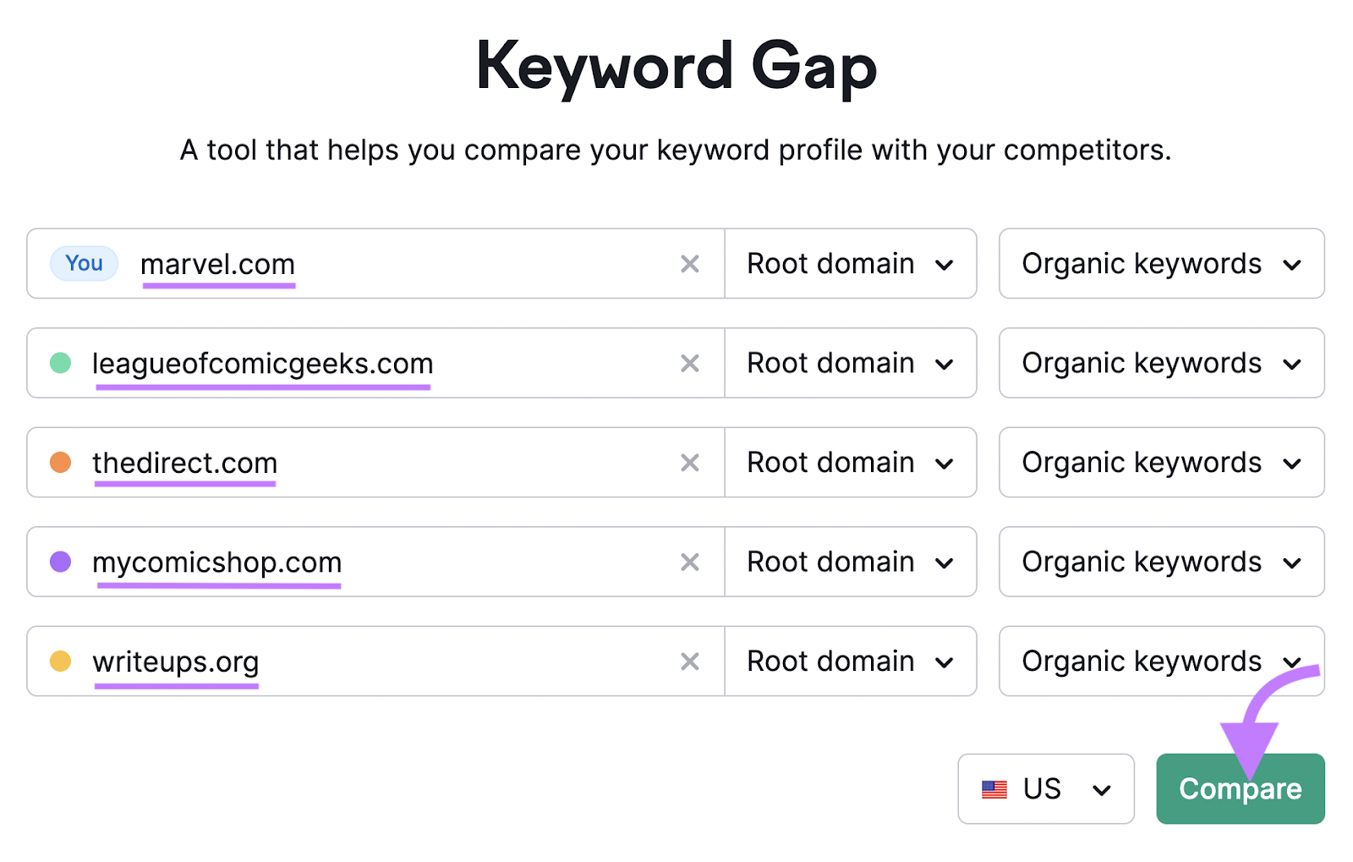This screenshot has width=1353, height=862.
Task: Expand the Root domain dropdown for writeups.org
Action: [850, 662]
